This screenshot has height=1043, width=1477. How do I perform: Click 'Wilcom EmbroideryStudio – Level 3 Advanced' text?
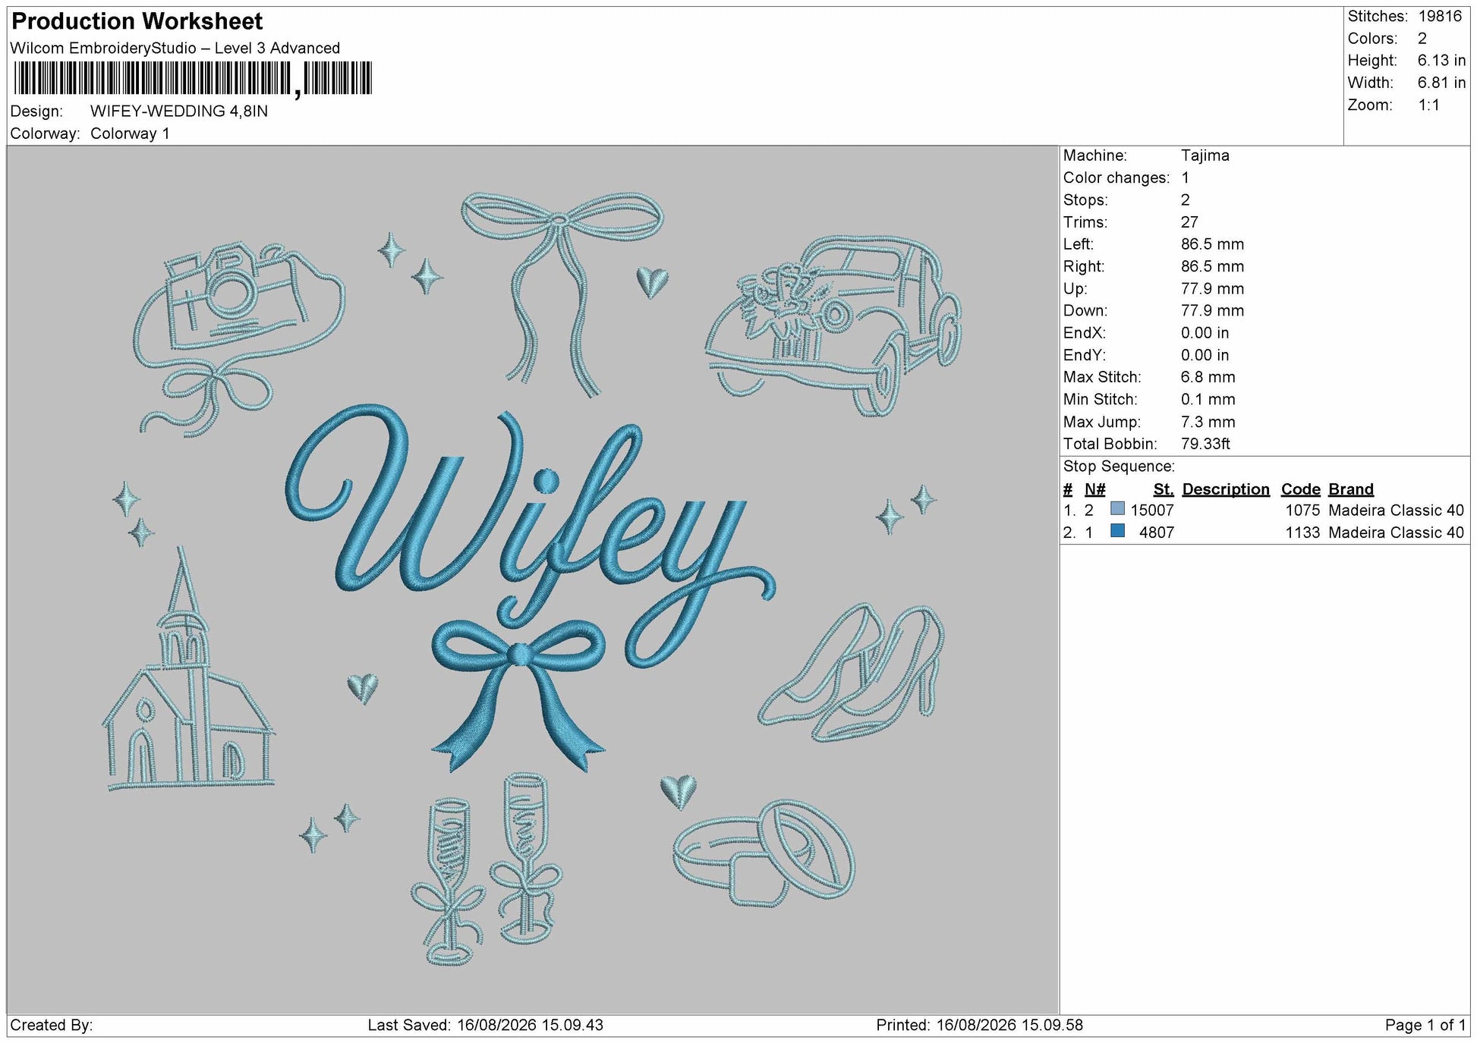pyautogui.click(x=175, y=48)
